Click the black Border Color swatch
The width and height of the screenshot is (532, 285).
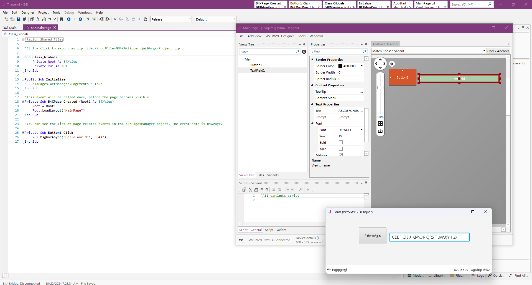tap(340, 66)
